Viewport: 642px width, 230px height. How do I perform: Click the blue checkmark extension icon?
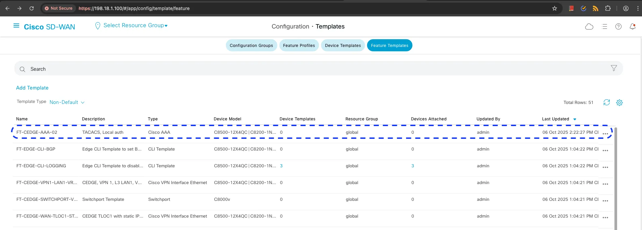click(584, 8)
